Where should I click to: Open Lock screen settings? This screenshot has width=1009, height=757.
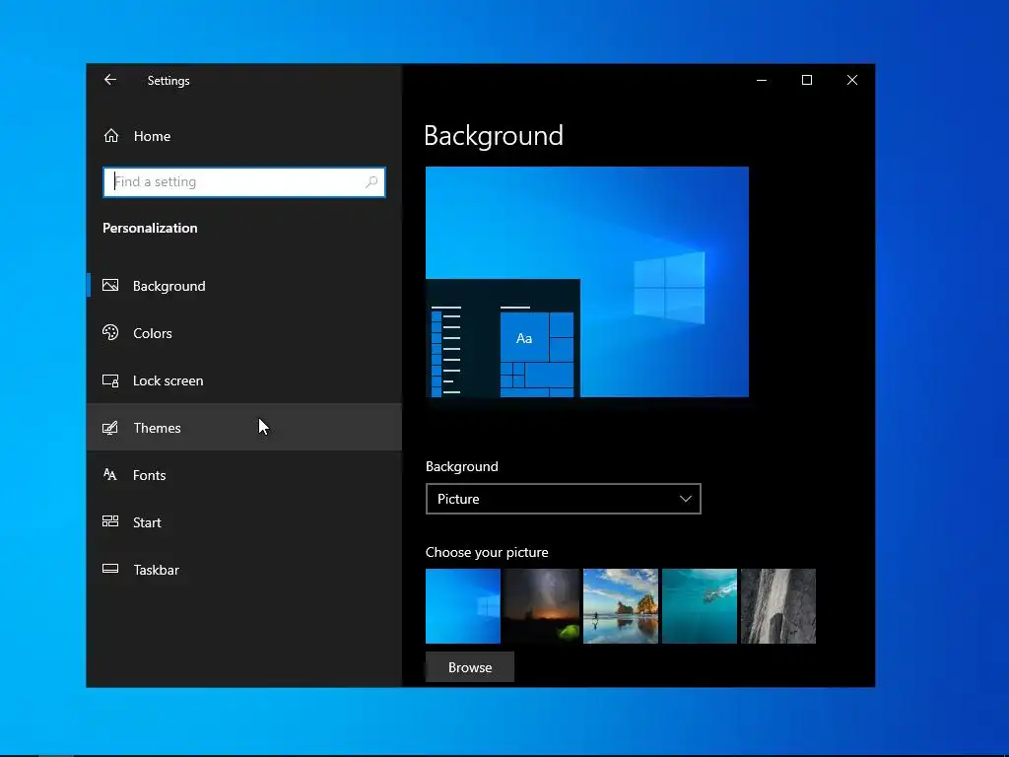pyautogui.click(x=244, y=380)
